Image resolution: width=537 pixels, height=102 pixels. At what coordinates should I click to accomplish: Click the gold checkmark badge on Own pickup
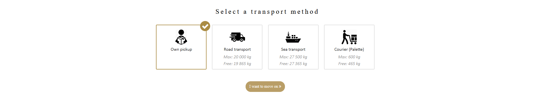pyautogui.click(x=205, y=26)
